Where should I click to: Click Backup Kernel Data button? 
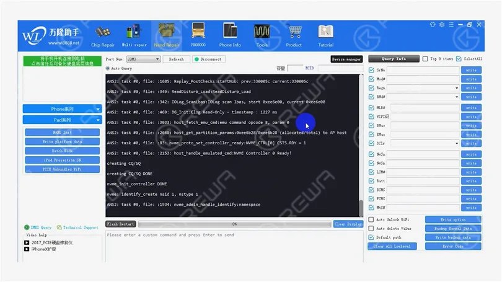453,229
